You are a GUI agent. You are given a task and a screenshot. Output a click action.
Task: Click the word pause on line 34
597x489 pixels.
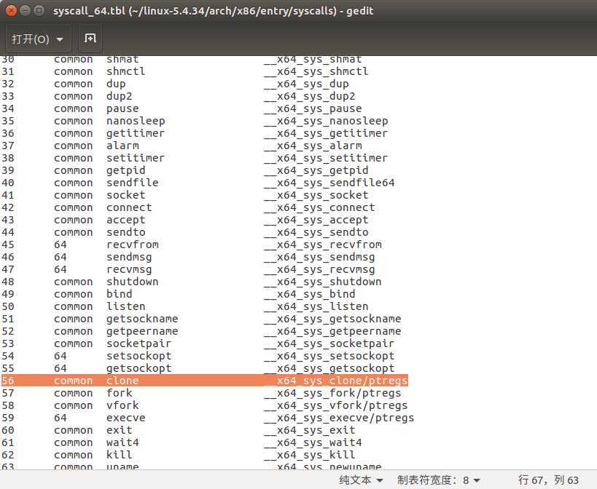coord(122,108)
